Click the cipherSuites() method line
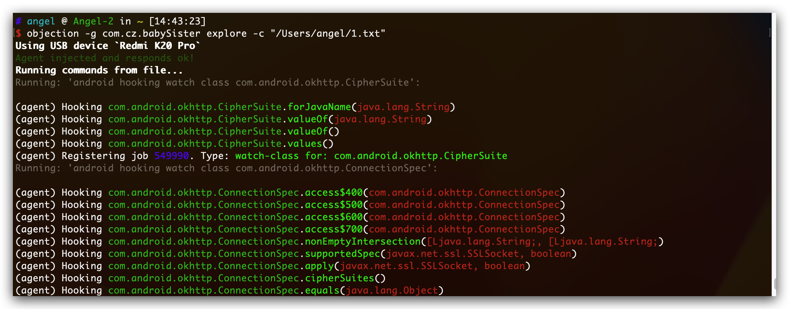The height and width of the screenshot is (309, 789). tap(200, 278)
